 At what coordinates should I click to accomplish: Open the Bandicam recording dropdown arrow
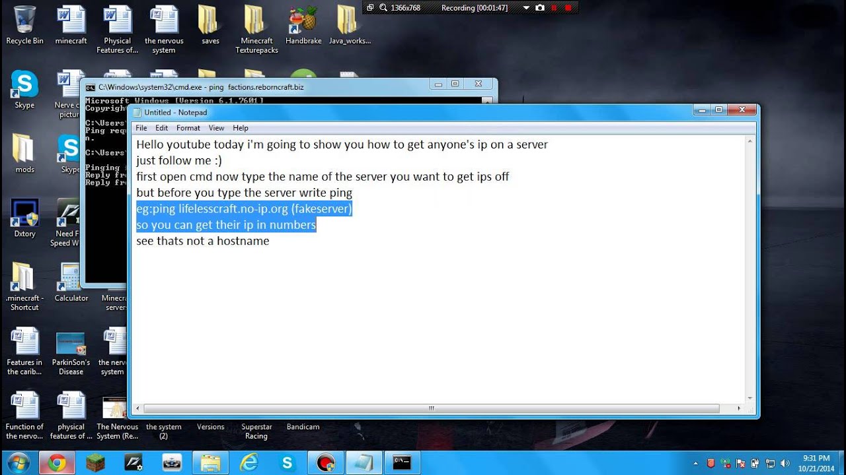(526, 8)
